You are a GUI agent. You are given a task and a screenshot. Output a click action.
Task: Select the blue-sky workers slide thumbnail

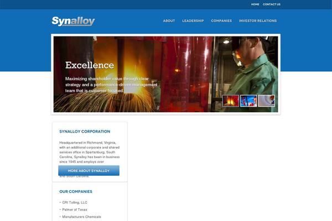pos(248,101)
